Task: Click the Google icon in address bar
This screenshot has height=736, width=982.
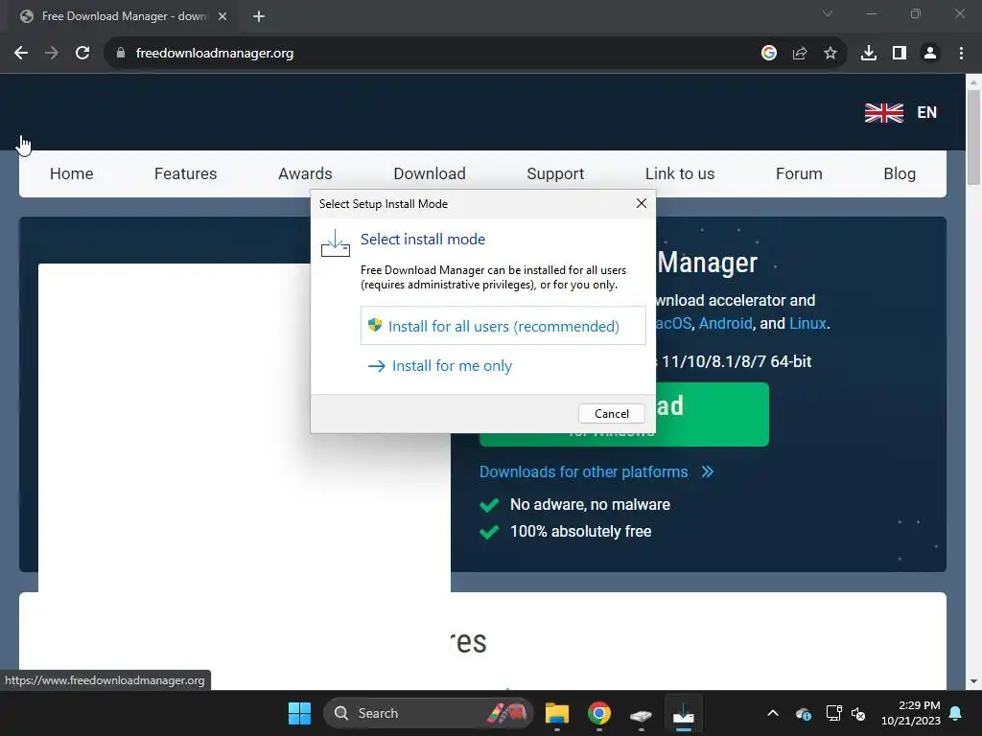Action: click(769, 54)
